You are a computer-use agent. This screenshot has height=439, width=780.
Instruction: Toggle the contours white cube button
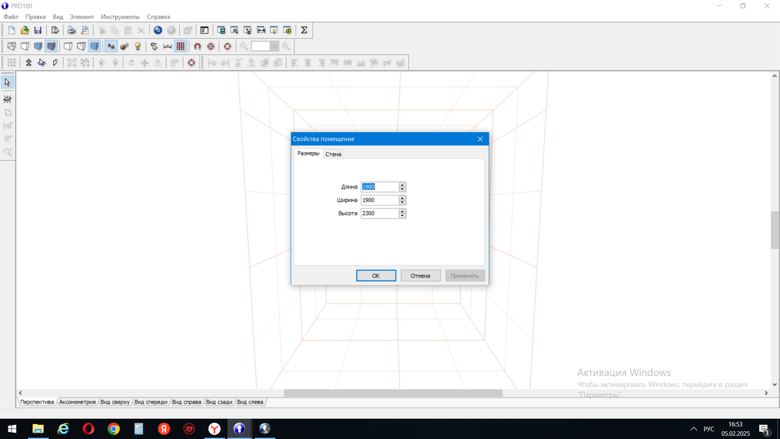pyautogui.click(x=68, y=46)
